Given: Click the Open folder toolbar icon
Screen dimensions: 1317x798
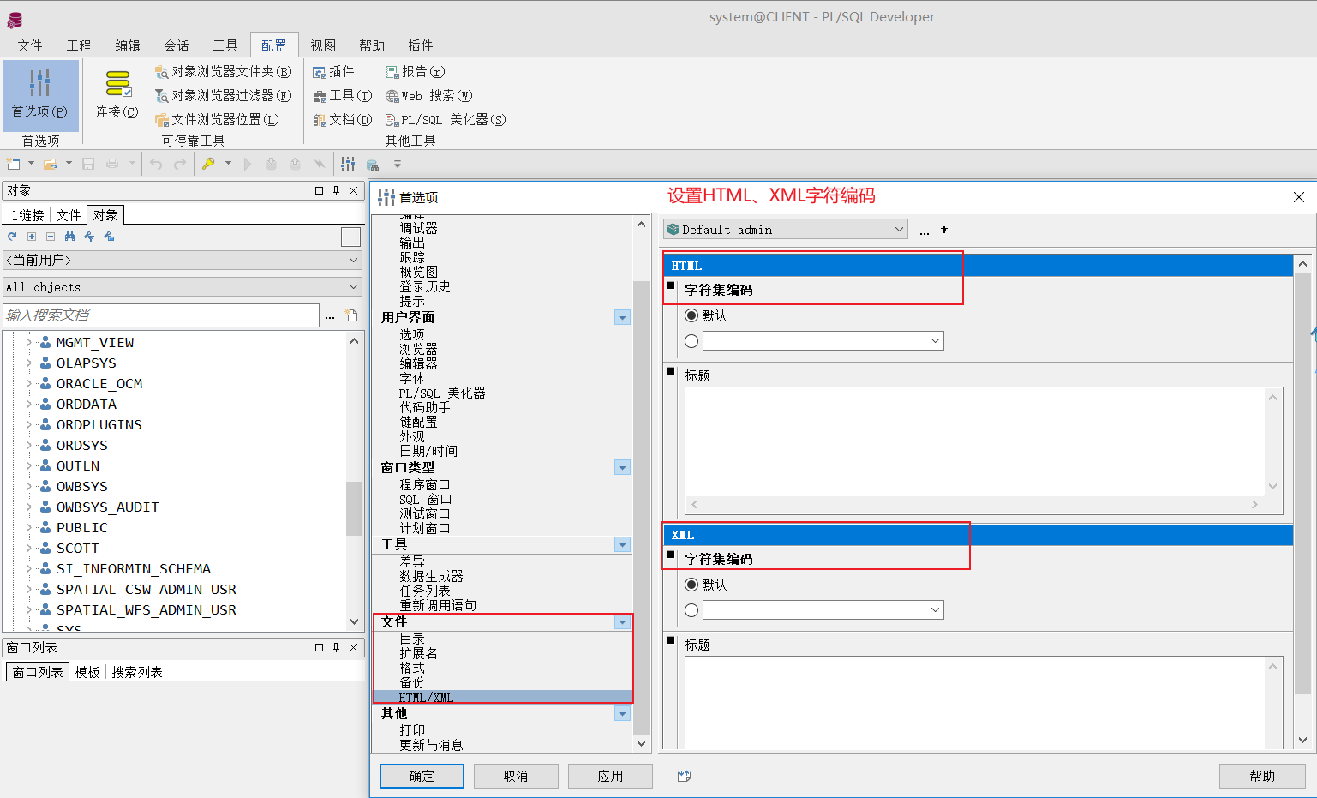Looking at the screenshot, I should (x=51, y=164).
